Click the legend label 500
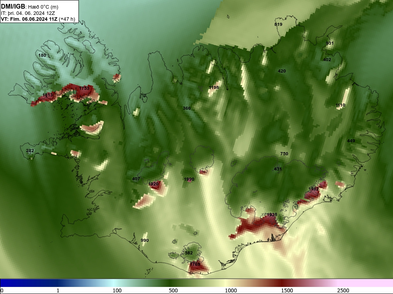Viewport: 393px width, 294px height. pyautogui.click(x=173, y=290)
